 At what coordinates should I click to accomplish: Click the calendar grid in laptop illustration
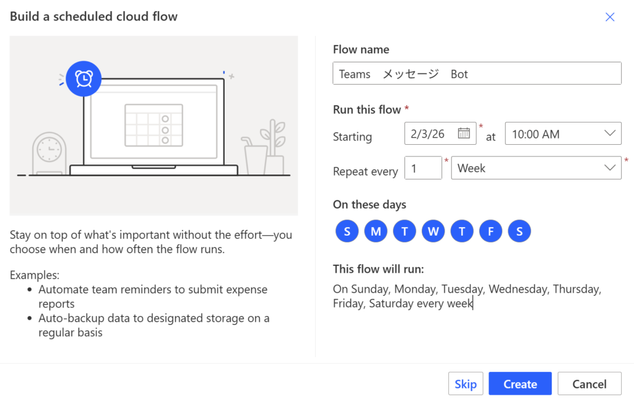click(x=154, y=126)
